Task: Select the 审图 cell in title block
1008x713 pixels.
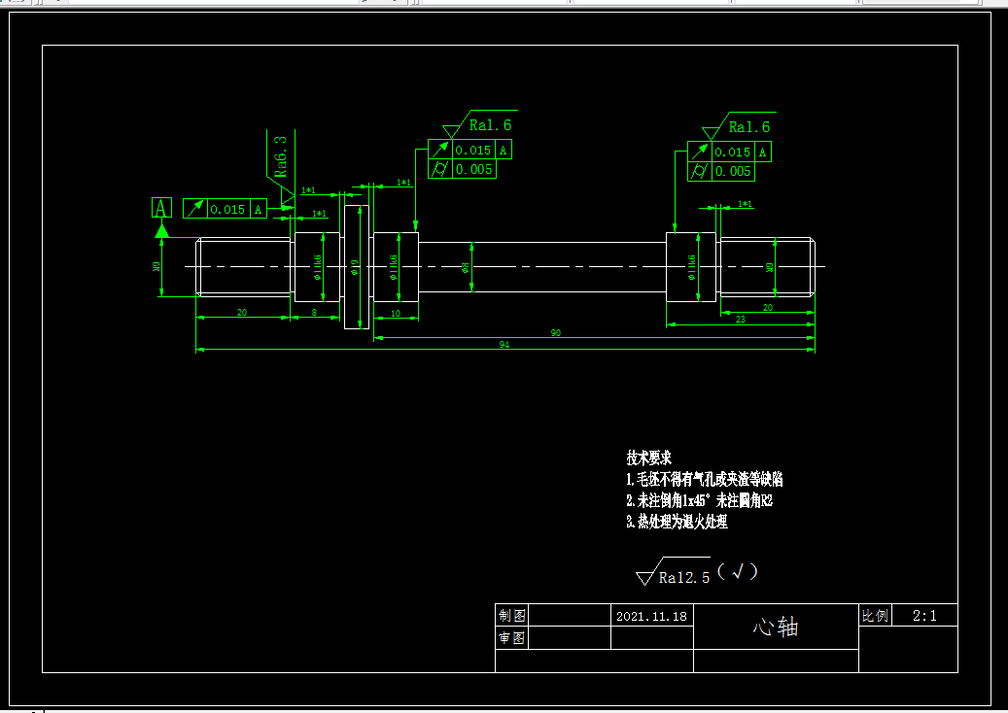Action: (511, 638)
